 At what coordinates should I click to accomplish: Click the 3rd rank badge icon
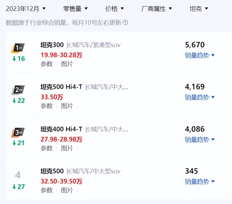pos(18,132)
